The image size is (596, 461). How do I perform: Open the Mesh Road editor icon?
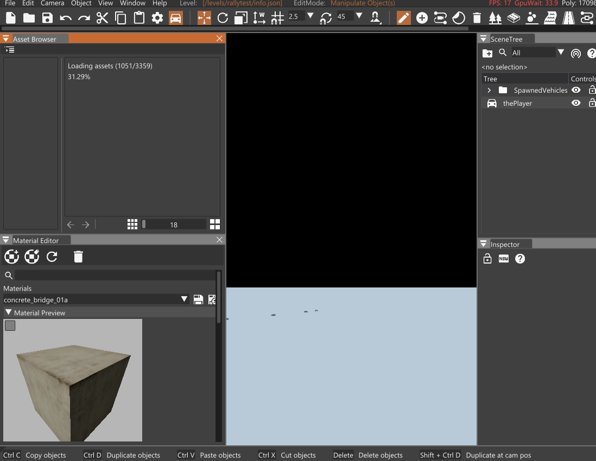point(513,18)
